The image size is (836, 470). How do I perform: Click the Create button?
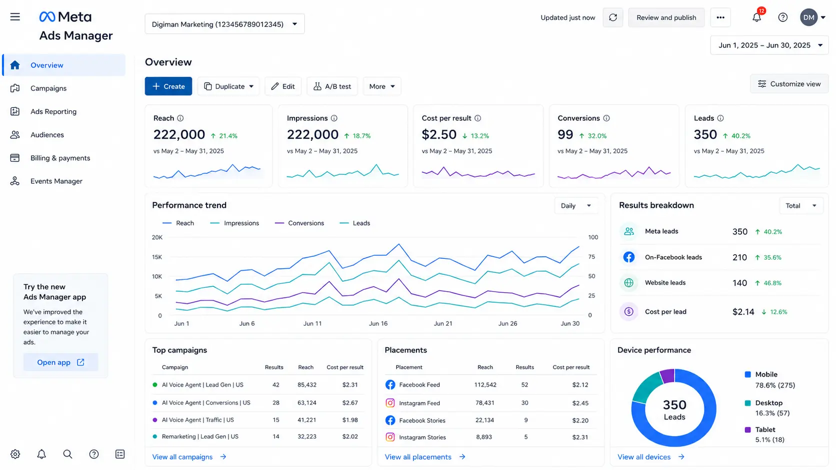click(168, 86)
